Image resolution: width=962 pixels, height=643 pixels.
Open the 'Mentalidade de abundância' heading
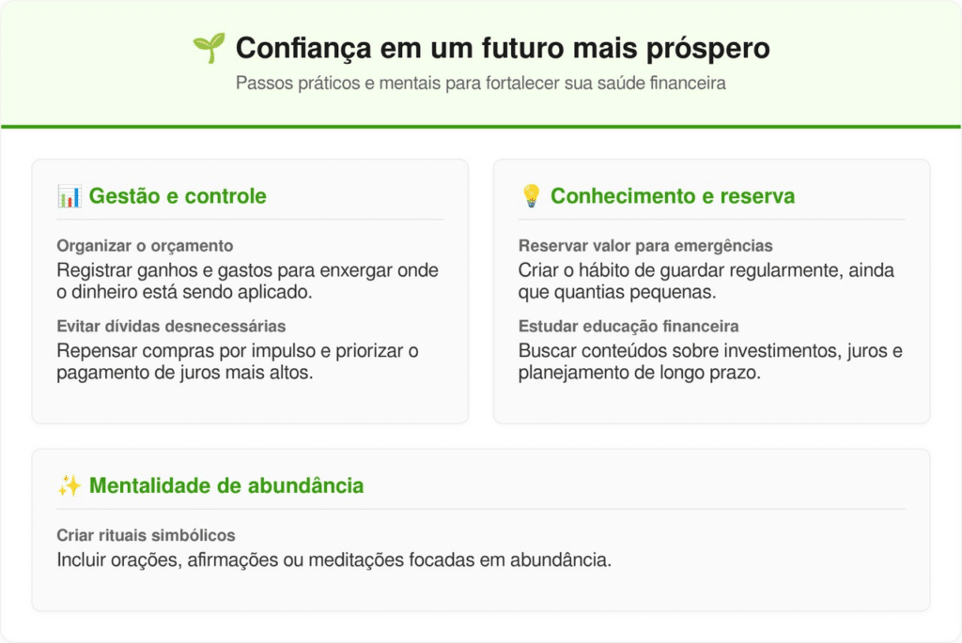(225, 486)
